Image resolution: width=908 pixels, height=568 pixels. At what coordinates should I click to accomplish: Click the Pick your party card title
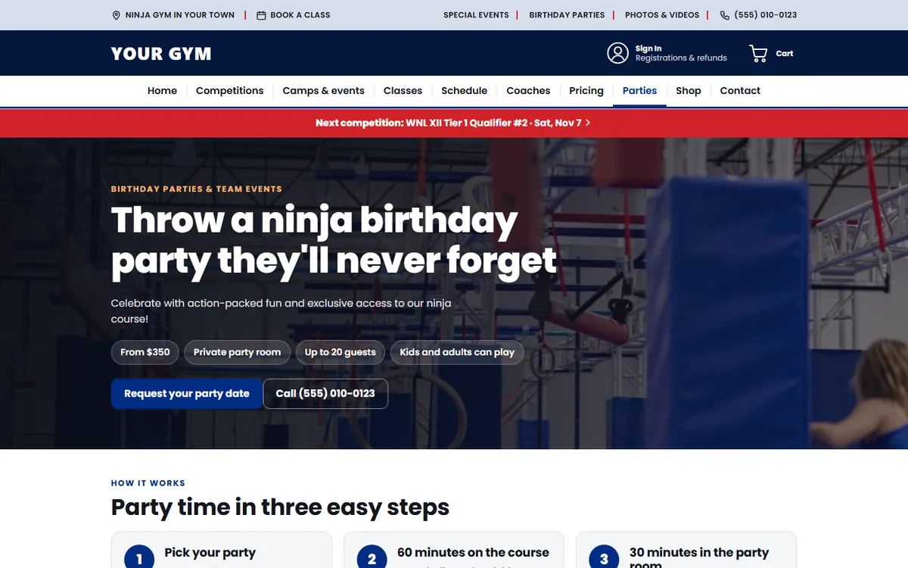coord(210,553)
